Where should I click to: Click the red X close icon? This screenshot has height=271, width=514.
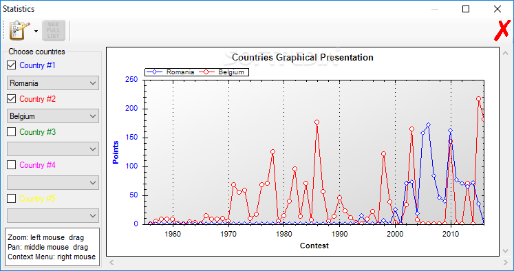[502, 30]
